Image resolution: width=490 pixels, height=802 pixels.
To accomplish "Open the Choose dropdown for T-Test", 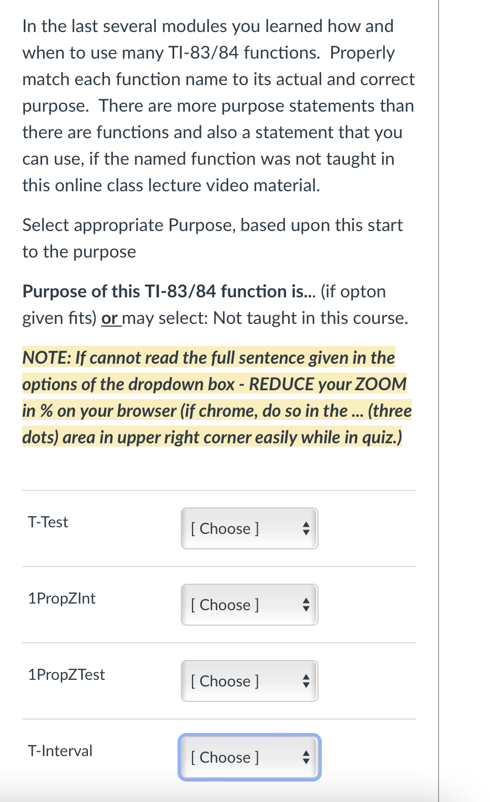I will [x=243, y=528].
